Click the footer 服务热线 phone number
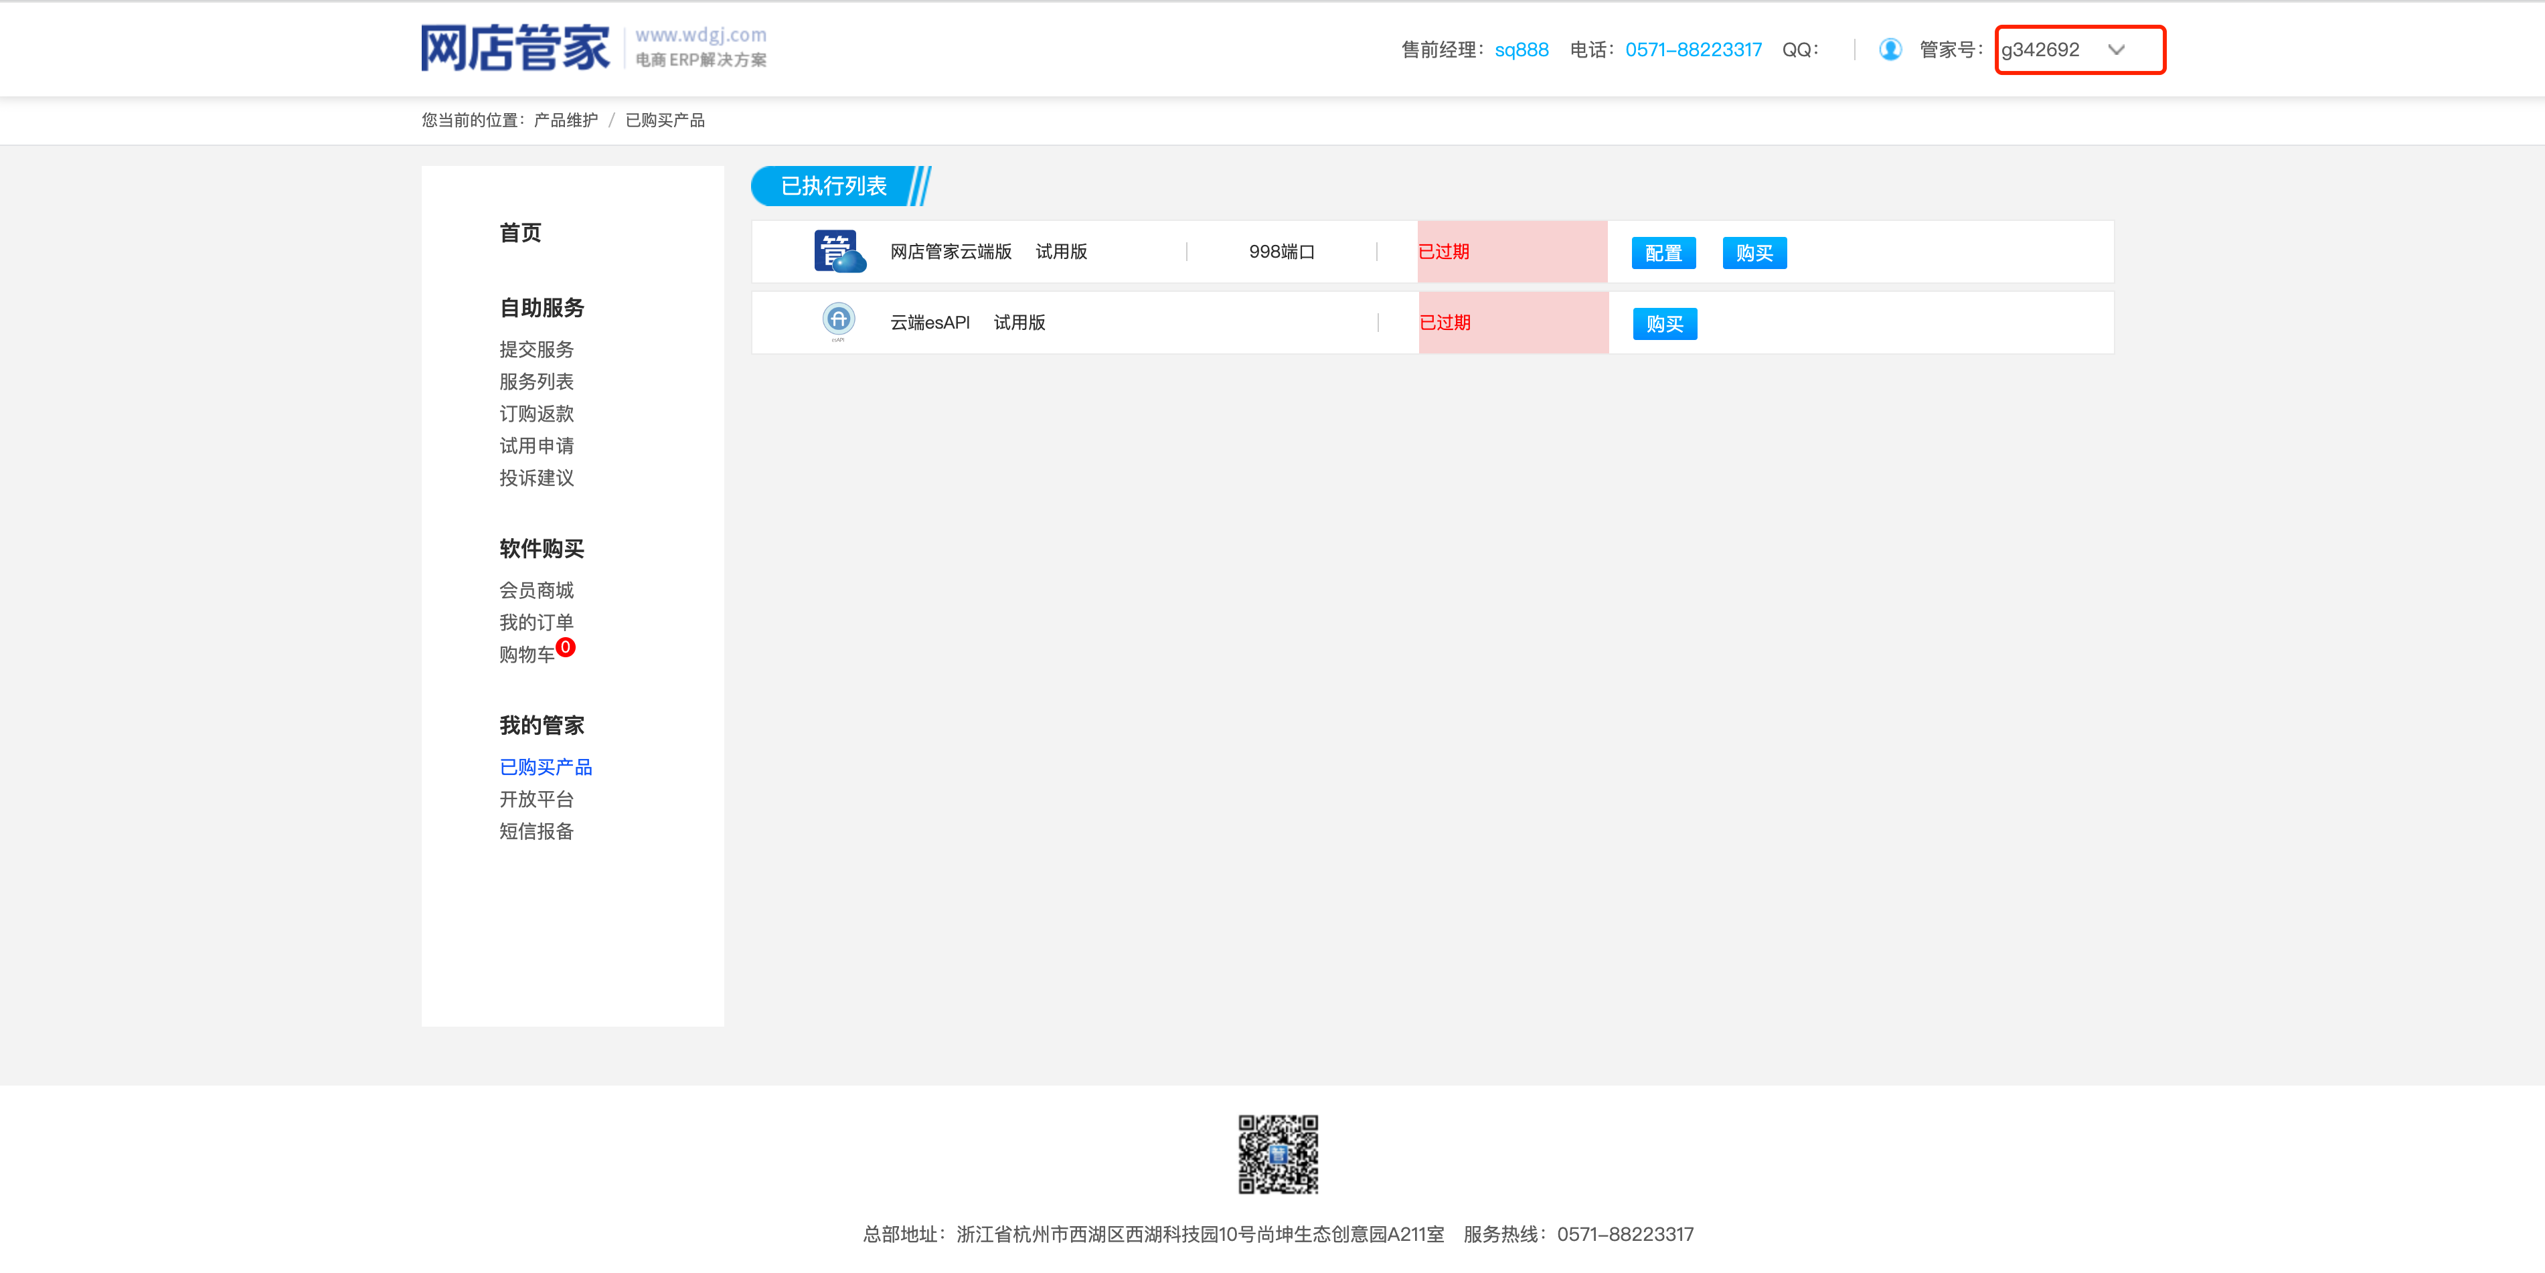Screen dimensions: 2545x1273 tap(1625, 1234)
